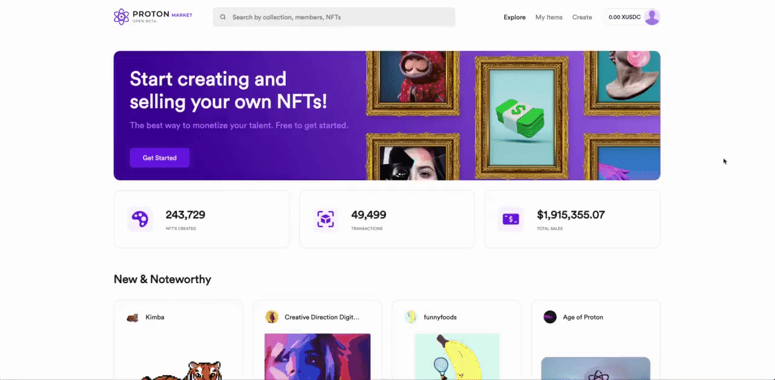Click the Creative Direction Digital avatar icon

[272, 317]
